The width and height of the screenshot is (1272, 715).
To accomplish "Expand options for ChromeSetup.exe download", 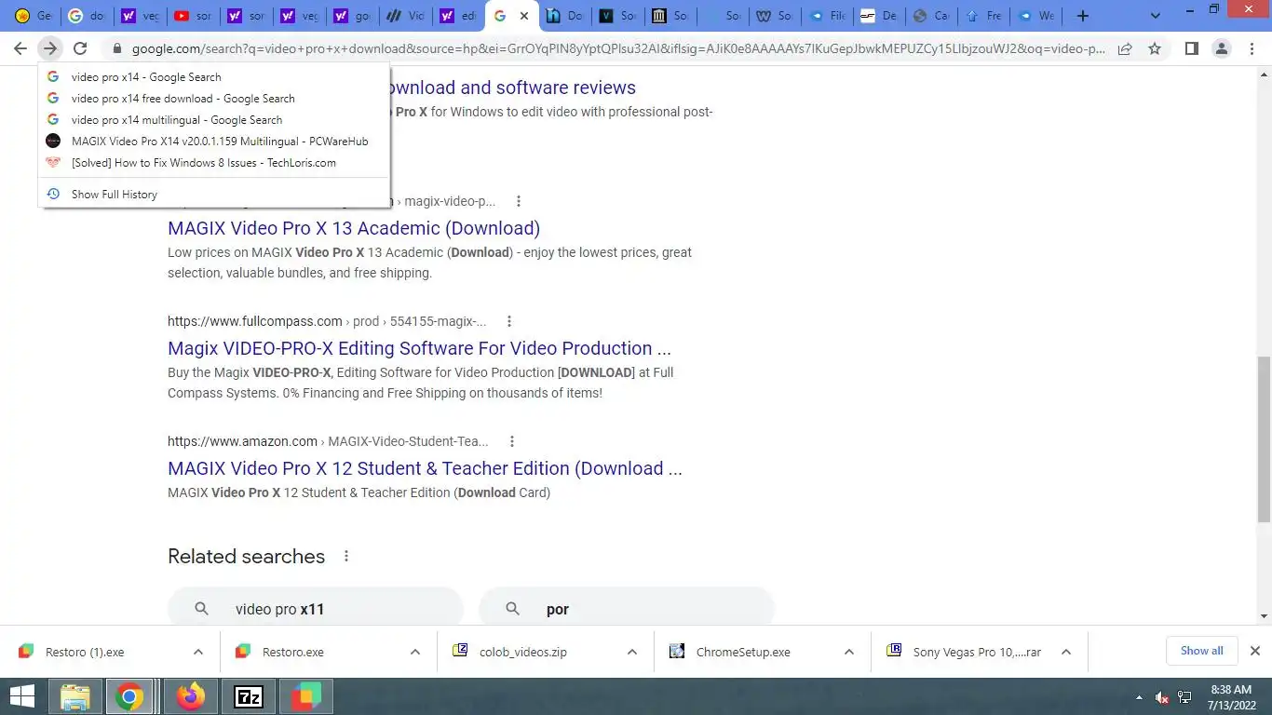I will coord(849,652).
